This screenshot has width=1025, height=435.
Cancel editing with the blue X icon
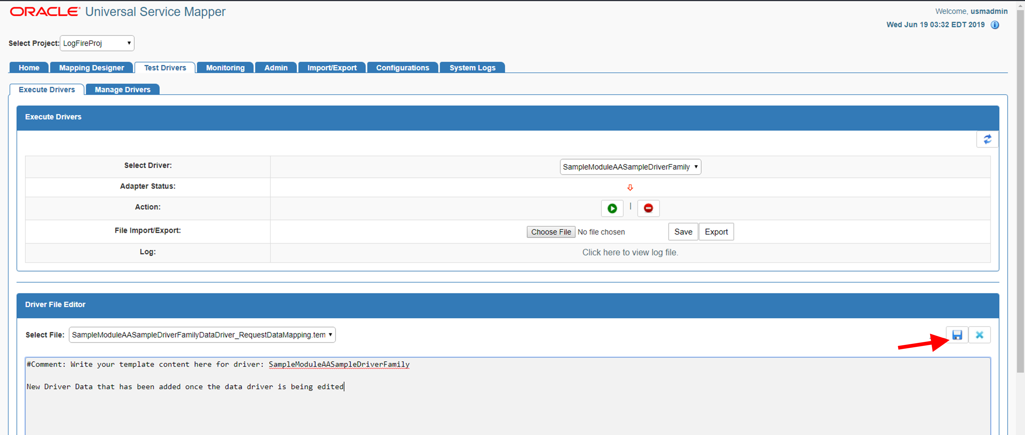[x=979, y=335]
